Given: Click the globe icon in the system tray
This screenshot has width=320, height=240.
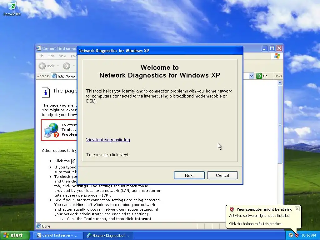Looking at the screenshot, I should click(291, 235).
